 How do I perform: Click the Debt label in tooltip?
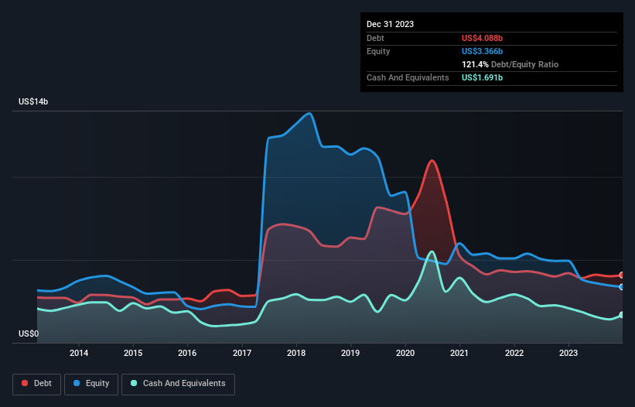coord(375,38)
